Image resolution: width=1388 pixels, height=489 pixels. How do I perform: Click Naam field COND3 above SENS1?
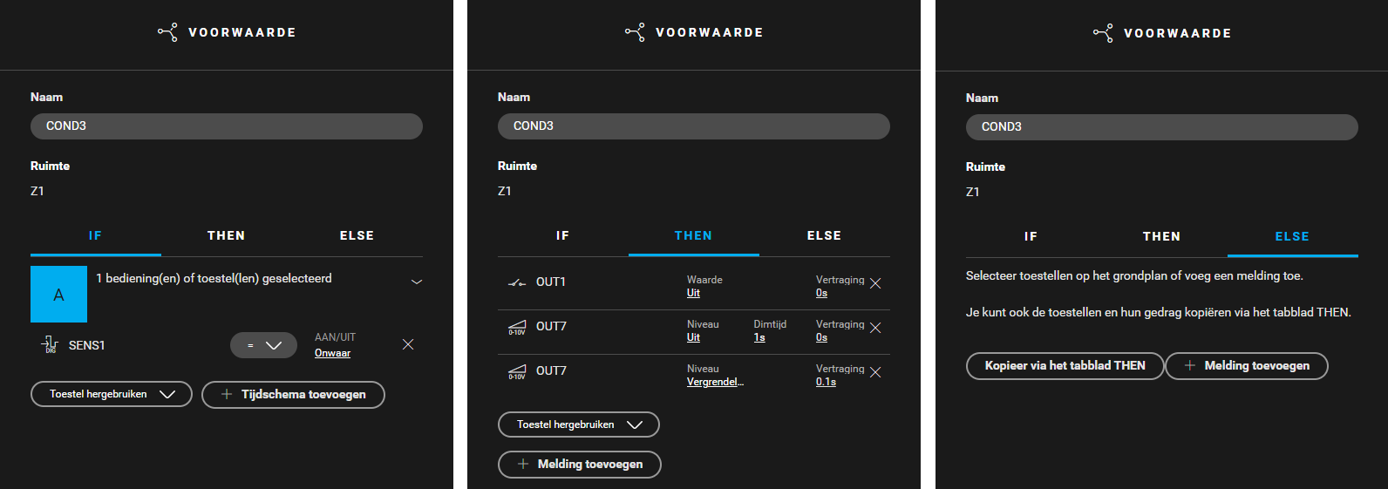click(227, 126)
